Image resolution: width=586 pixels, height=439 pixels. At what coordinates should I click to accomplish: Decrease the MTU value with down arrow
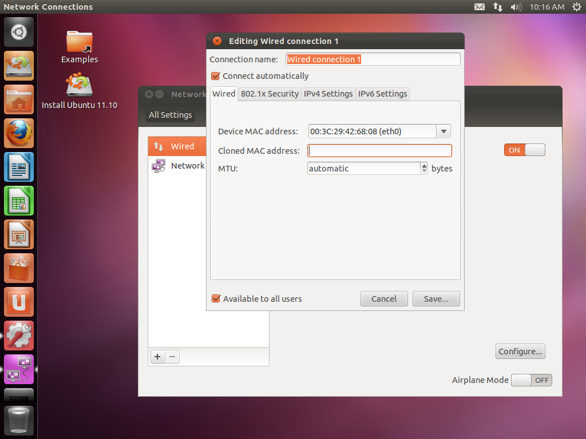coord(424,171)
